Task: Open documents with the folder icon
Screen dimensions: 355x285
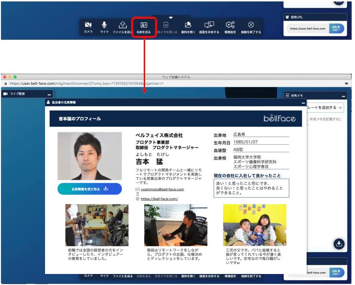Action: pyautogui.click(x=188, y=25)
